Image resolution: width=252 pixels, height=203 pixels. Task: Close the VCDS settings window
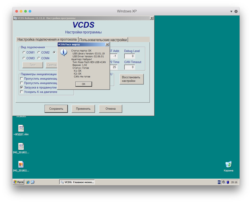(x=151, y=18)
